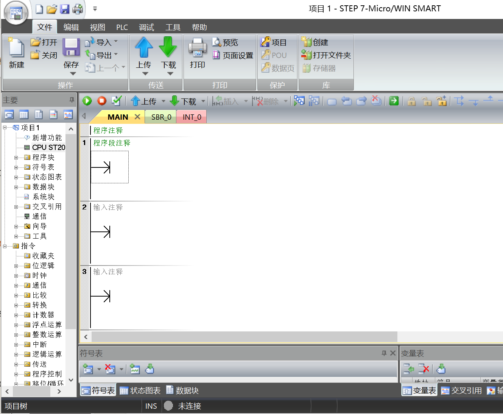Click the green RUN icon in editor toolbar

click(x=87, y=101)
